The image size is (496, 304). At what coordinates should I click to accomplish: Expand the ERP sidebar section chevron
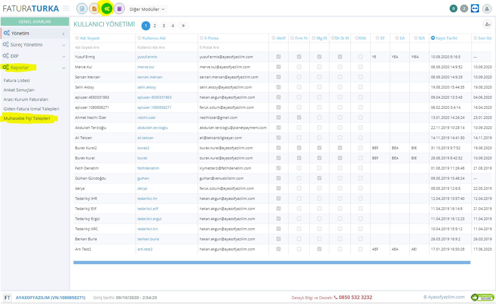(64, 56)
